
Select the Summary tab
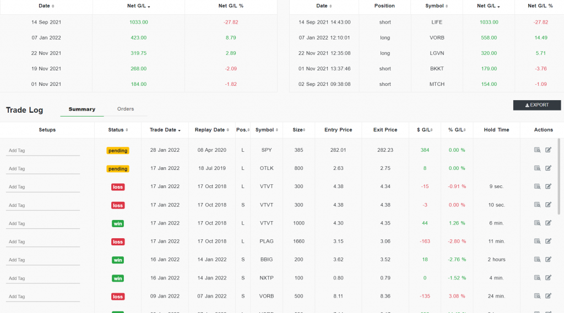82,109
